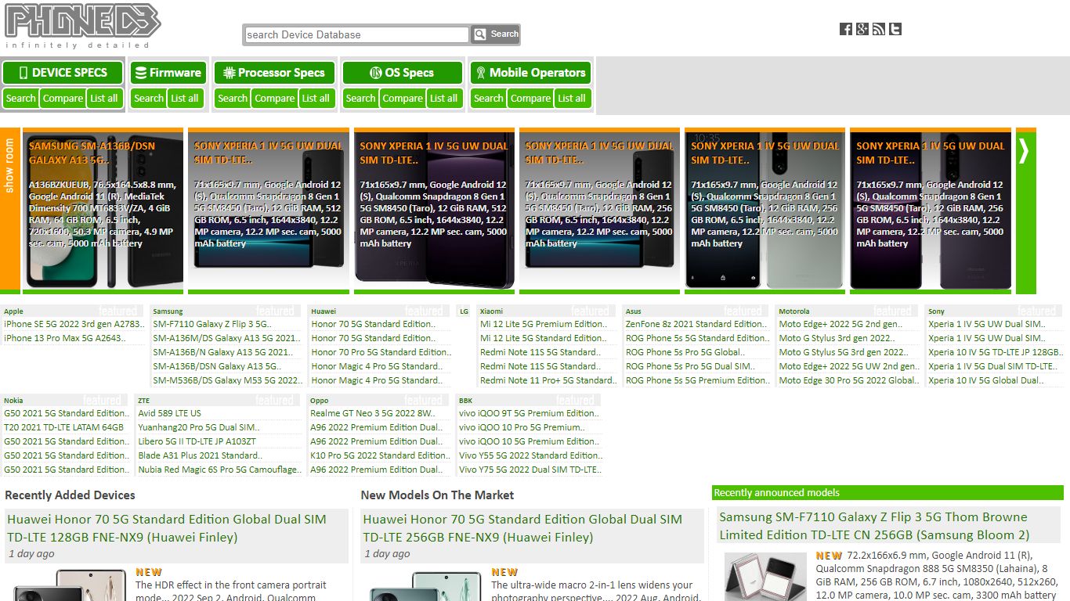
Task: Open the OS Specs section
Action: click(x=402, y=73)
